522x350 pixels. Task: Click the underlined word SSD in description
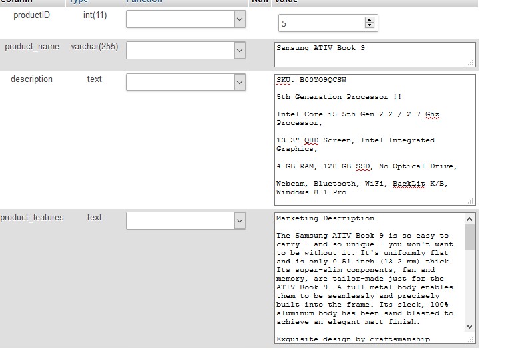click(x=362, y=166)
